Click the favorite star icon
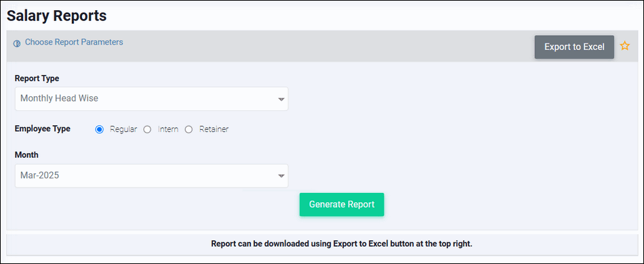644x264 pixels. (x=625, y=46)
